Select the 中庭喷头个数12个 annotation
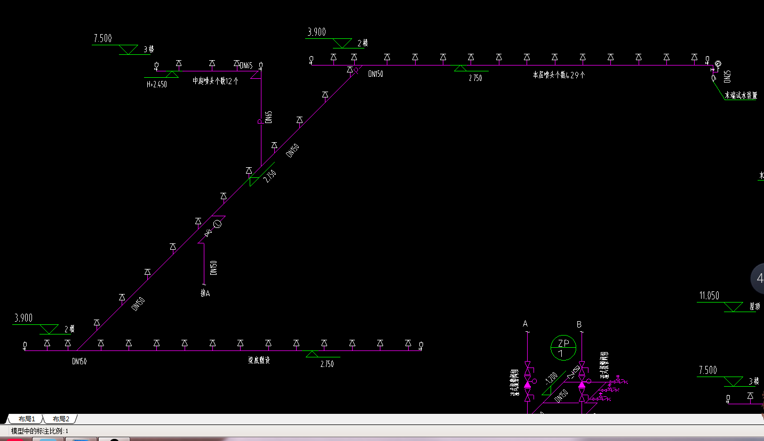Viewport: 764px width, 441px height. [x=216, y=81]
